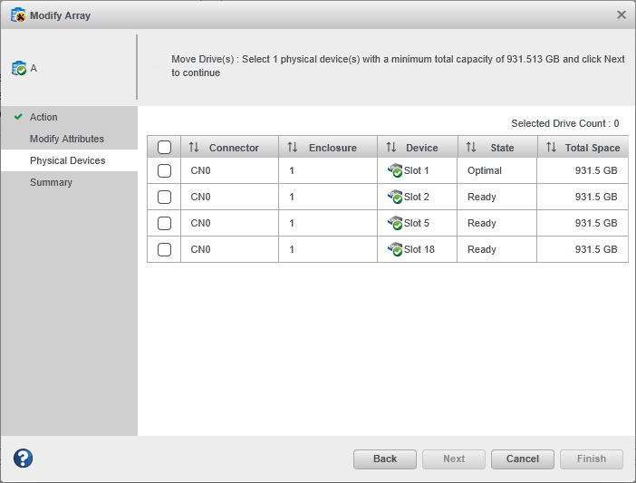This screenshot has height=483, width=636.
Task: Click the Slot 1 drive icon
Action: (394, 170)
